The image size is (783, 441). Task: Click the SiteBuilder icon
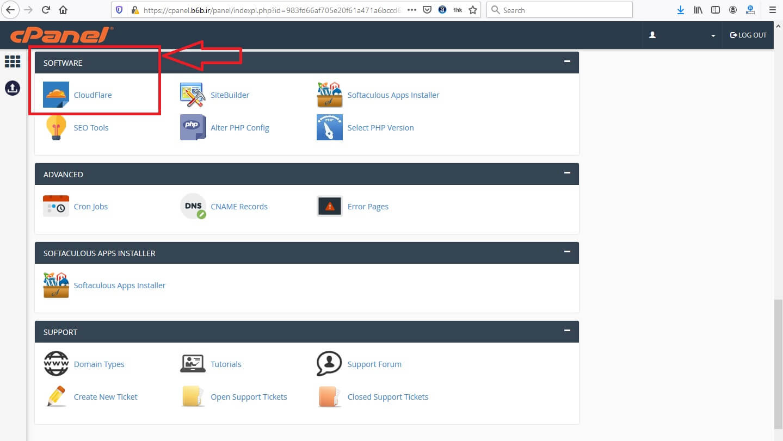coord(193,95)
